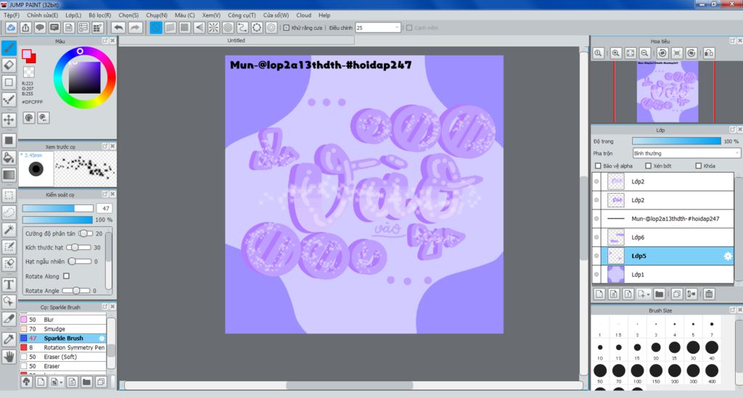Select the Blur brush
This screenshot has height=398, width=743.
pos(62,320)
